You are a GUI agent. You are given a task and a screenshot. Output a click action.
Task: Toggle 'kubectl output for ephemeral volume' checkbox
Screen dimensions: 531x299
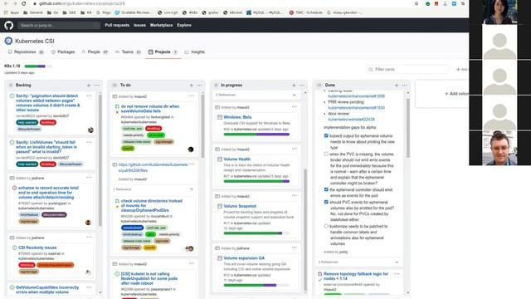(x=326, y=135)
